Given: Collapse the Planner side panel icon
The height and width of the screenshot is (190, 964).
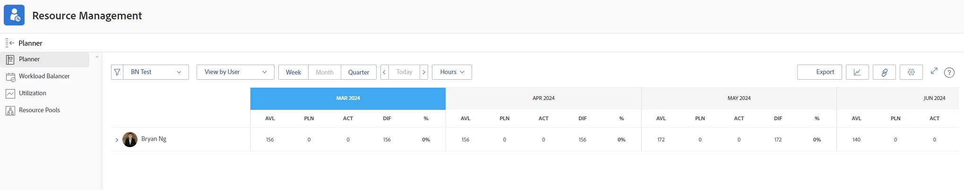Looking at the screenshot, I should point(10,43).
